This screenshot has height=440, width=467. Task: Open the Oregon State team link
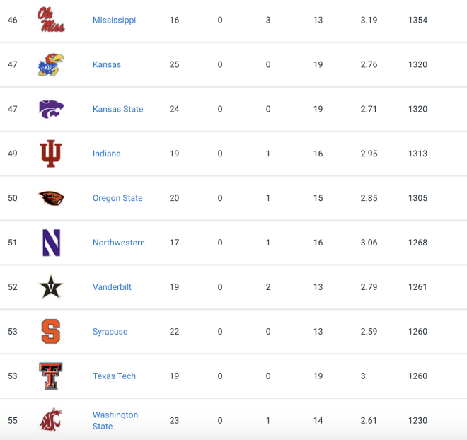(x=117, y=198)
